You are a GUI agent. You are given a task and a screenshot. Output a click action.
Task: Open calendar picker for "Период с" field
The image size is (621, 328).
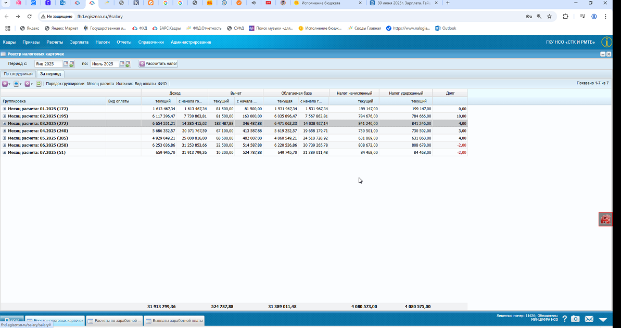coord(66,64)
